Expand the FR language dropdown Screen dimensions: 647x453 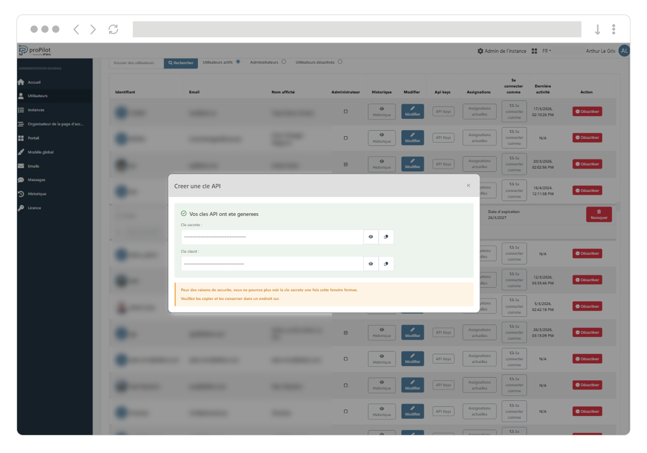[546, 51]
